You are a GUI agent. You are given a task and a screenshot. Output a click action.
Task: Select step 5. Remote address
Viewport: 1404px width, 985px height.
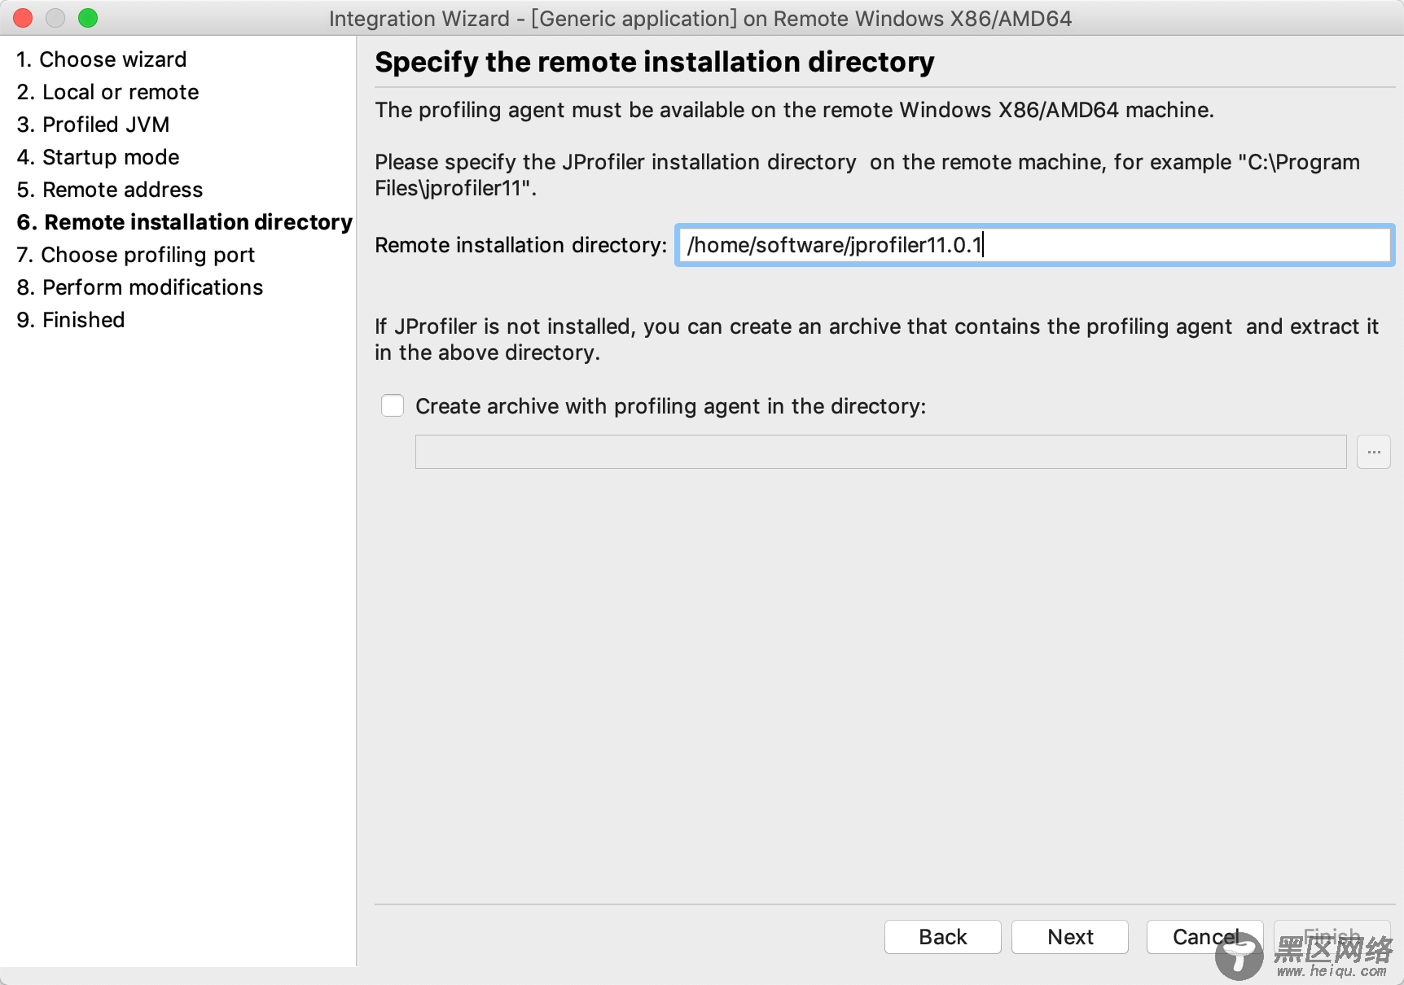[110, 190]
